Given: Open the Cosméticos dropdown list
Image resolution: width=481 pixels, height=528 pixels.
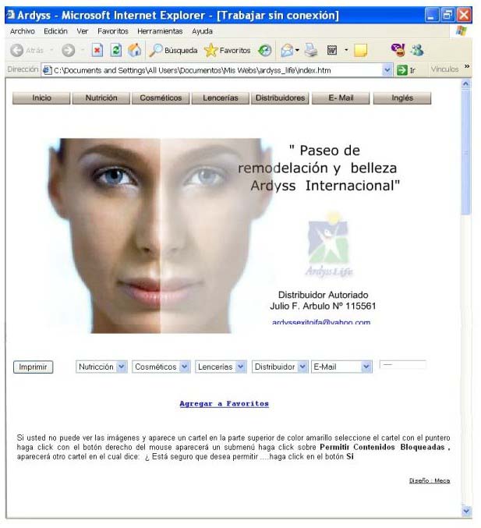Looking at the screenshot, I should click(x=161, y=367).
